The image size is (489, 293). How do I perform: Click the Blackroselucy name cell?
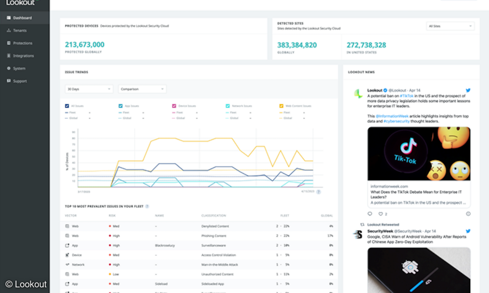coord(165,245)
